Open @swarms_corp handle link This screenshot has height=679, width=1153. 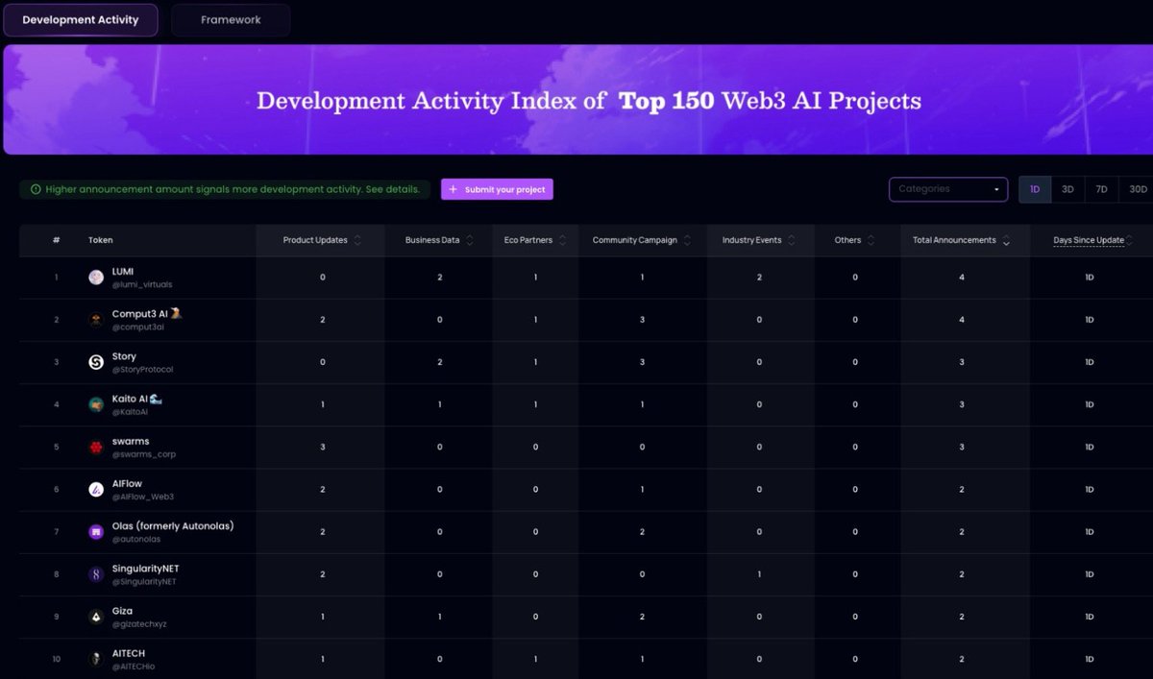144,454
